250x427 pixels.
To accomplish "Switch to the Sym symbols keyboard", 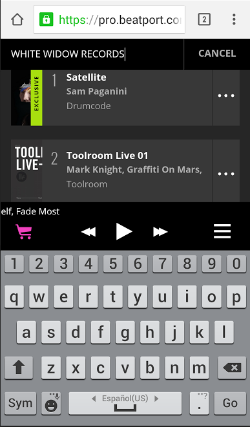I will click(20, 403).
